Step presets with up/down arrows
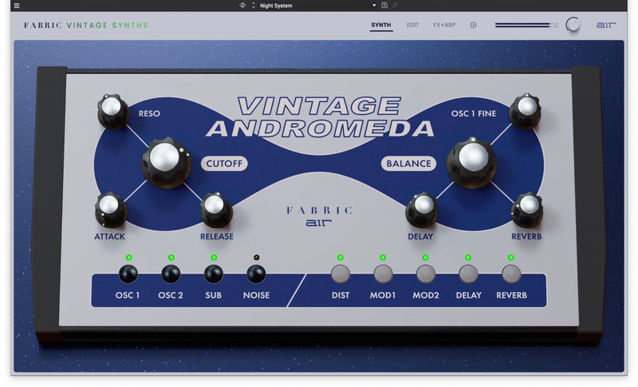Viewport: 638px width, 387px height. coord(253,6)
